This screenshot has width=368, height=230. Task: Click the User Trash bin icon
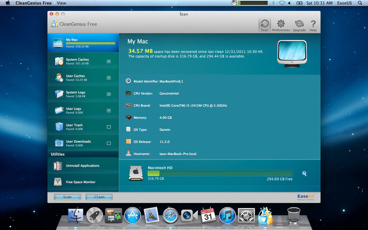click(x=59, y=127)
